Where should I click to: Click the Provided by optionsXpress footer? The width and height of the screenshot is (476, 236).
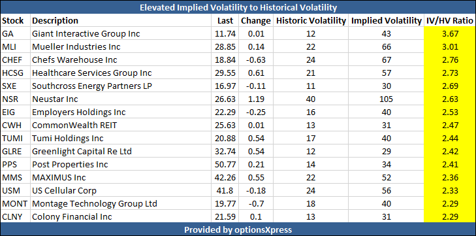pyautogui.click(x=238, y=229)
